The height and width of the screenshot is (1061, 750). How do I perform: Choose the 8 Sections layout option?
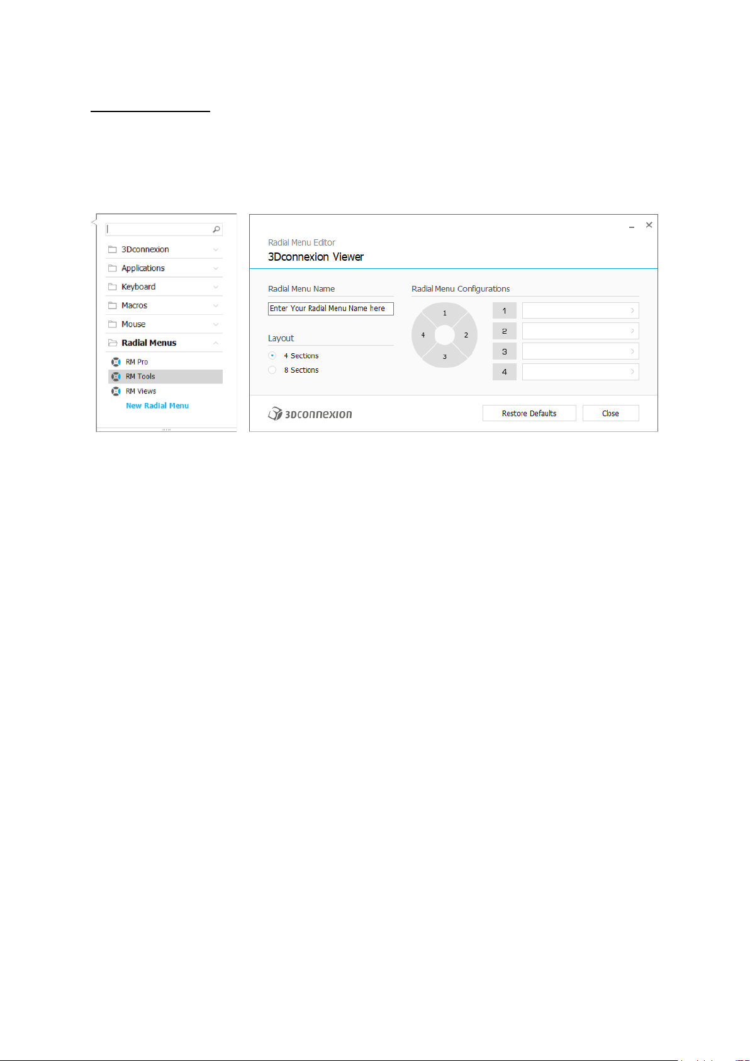click(x=272, y=370)
